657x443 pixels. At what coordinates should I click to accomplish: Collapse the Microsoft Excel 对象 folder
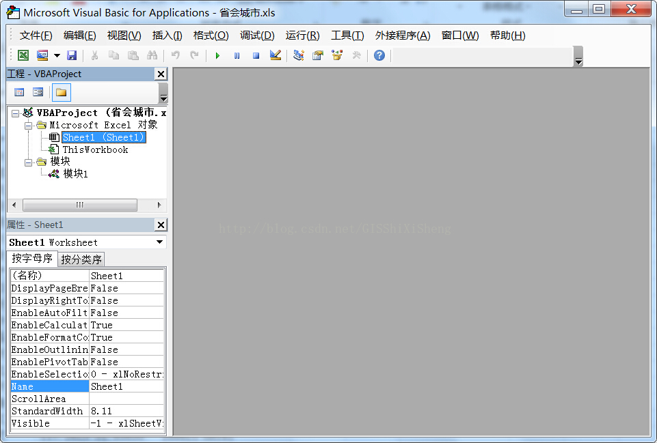click(28, 126)
